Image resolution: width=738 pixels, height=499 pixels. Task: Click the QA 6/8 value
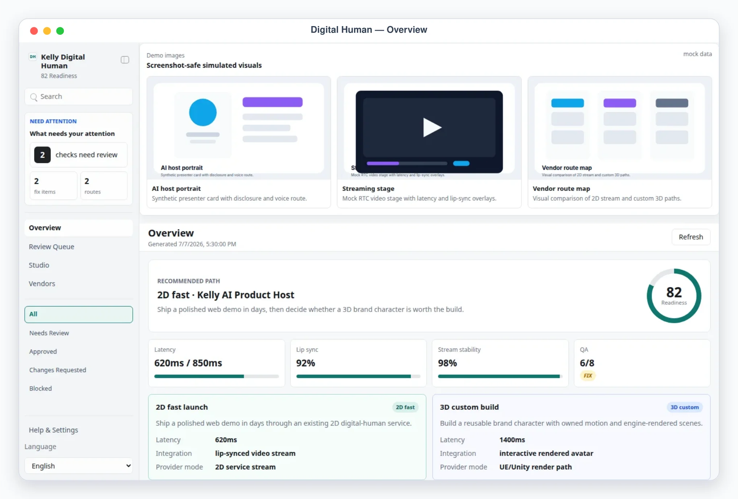[x=587, y=363]
